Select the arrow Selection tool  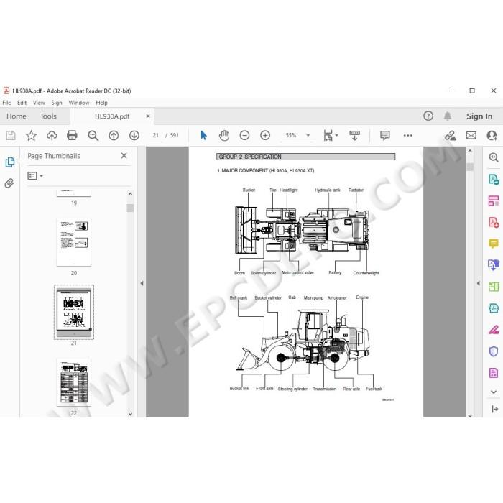click(x=203, y=135)
